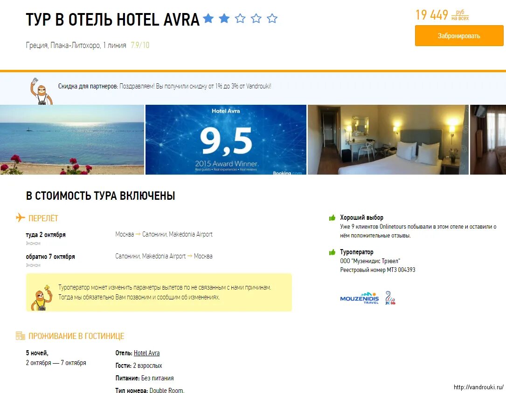
Task: Click the ПЕРЕЛЁТ section heading
Action: (x=43, y=218)
